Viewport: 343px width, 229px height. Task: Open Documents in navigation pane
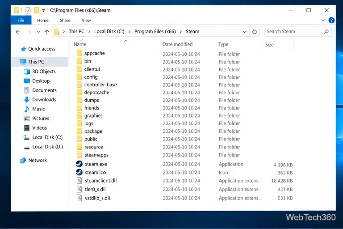[x=40, y=90]
